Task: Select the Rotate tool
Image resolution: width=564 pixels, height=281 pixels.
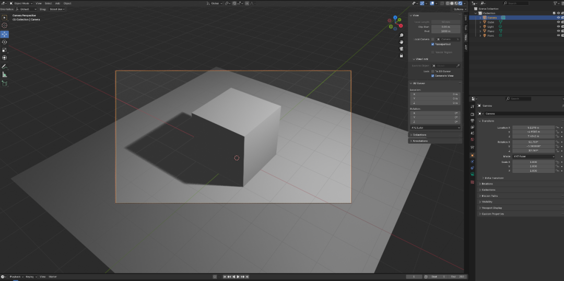Action: pos(4,42)
